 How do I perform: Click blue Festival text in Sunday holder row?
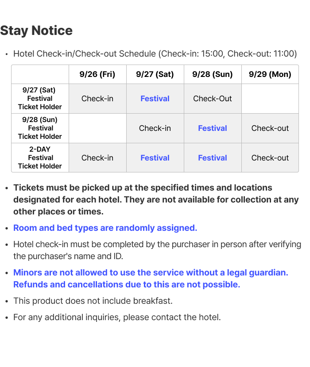point(213,128)
